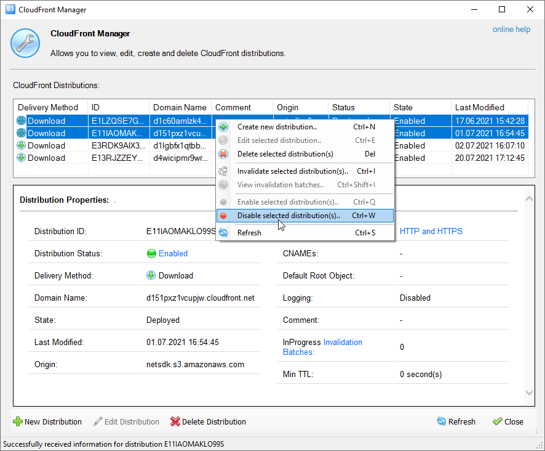
Task: Click the domain cell d1lgbfx1qtbb
Action: (x=180, y=145)
